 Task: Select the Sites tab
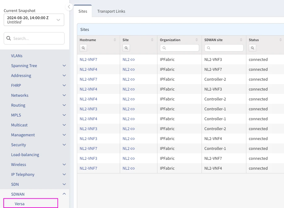(x=83, y=11)
